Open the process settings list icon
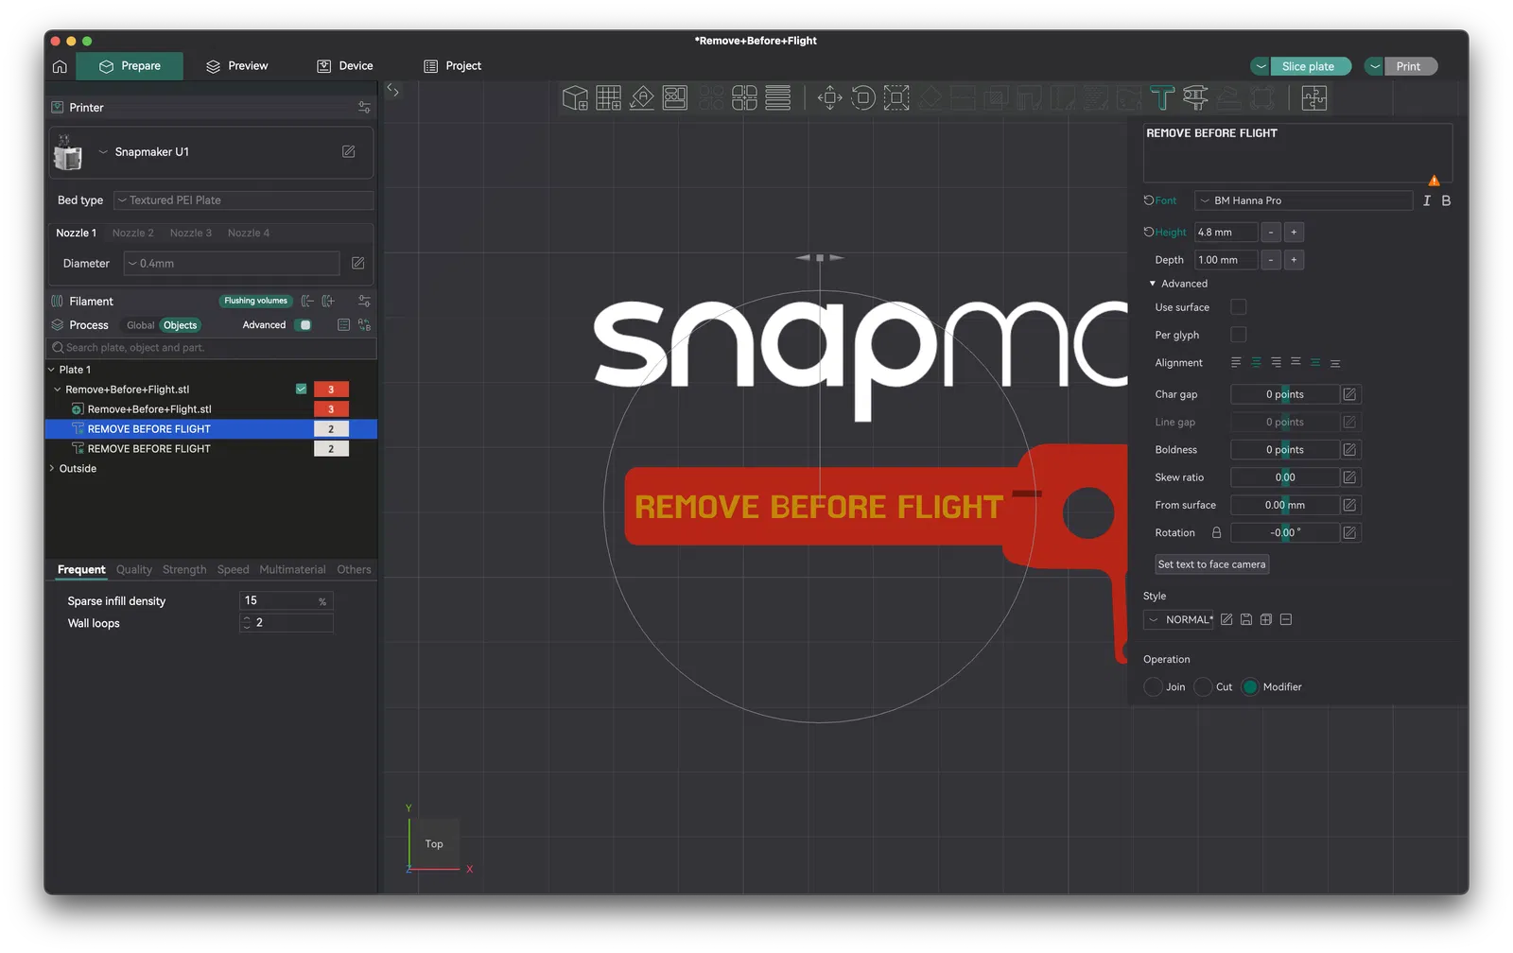This screenshot has width=1513, height=953. [343, 325]
